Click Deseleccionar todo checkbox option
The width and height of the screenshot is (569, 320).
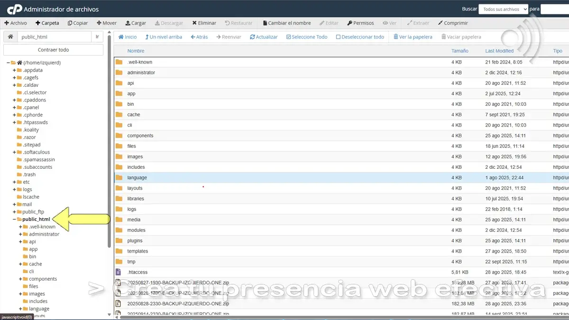click(360, 37)
